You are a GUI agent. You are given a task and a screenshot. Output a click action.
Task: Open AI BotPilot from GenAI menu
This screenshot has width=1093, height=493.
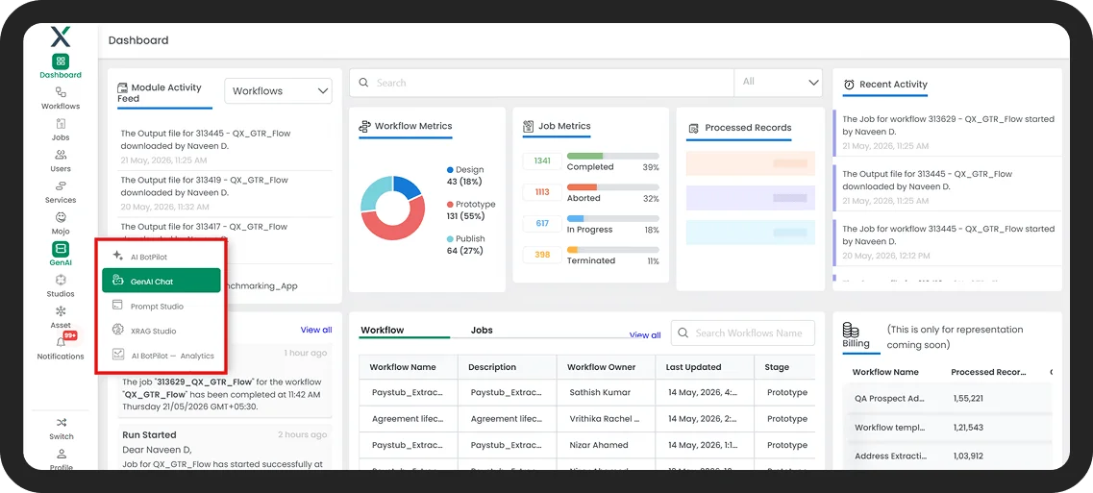161,257
